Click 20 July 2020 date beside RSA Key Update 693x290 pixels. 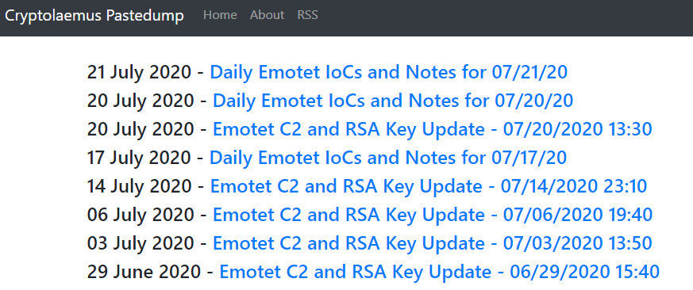click(141, 129)
